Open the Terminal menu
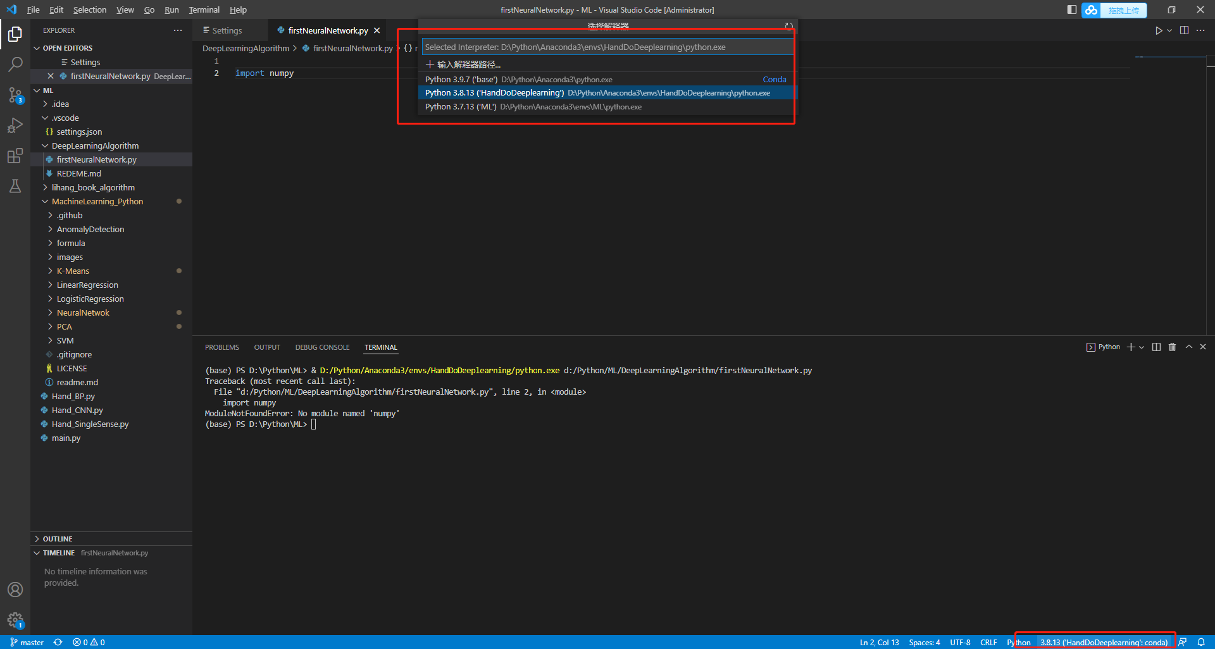 click(204, 9)
